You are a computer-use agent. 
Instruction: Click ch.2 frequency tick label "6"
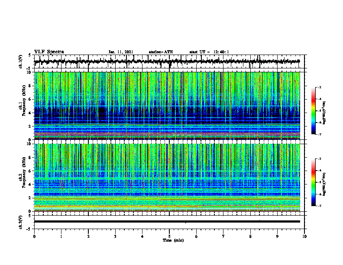click(x=30, y=171)
